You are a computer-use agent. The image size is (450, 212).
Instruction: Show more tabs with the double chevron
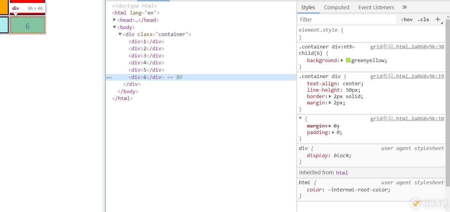(405, 7)
